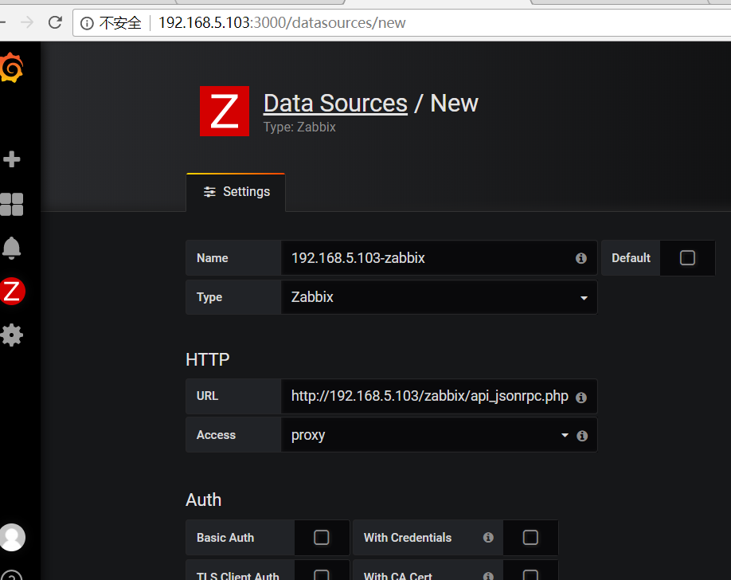Click the 'HTTP' section heading
The image size is (731, 580).
click(208, 360)
